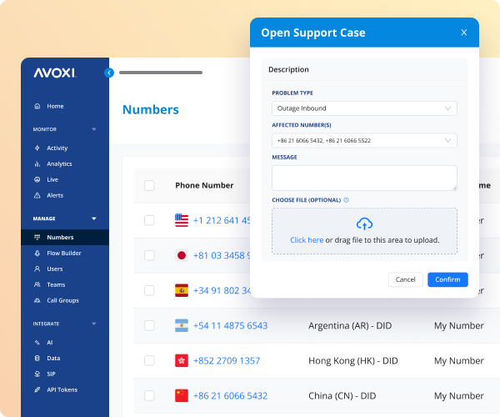Open the Flow Builder menu item

[x=64, y=253]
